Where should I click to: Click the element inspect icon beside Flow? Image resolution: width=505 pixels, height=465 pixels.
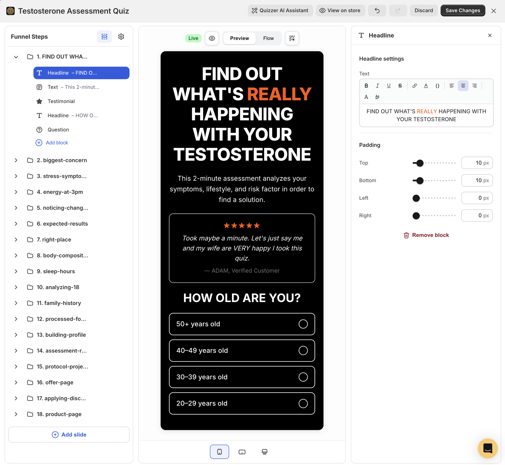[292, 38]
